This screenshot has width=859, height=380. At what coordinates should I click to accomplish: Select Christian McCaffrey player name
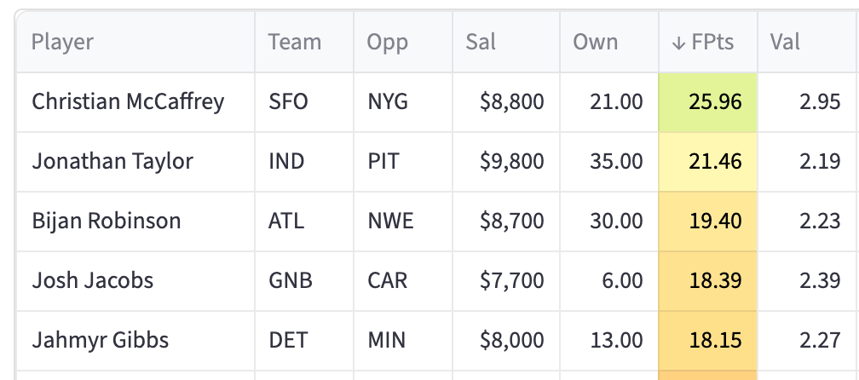(128, 102)
